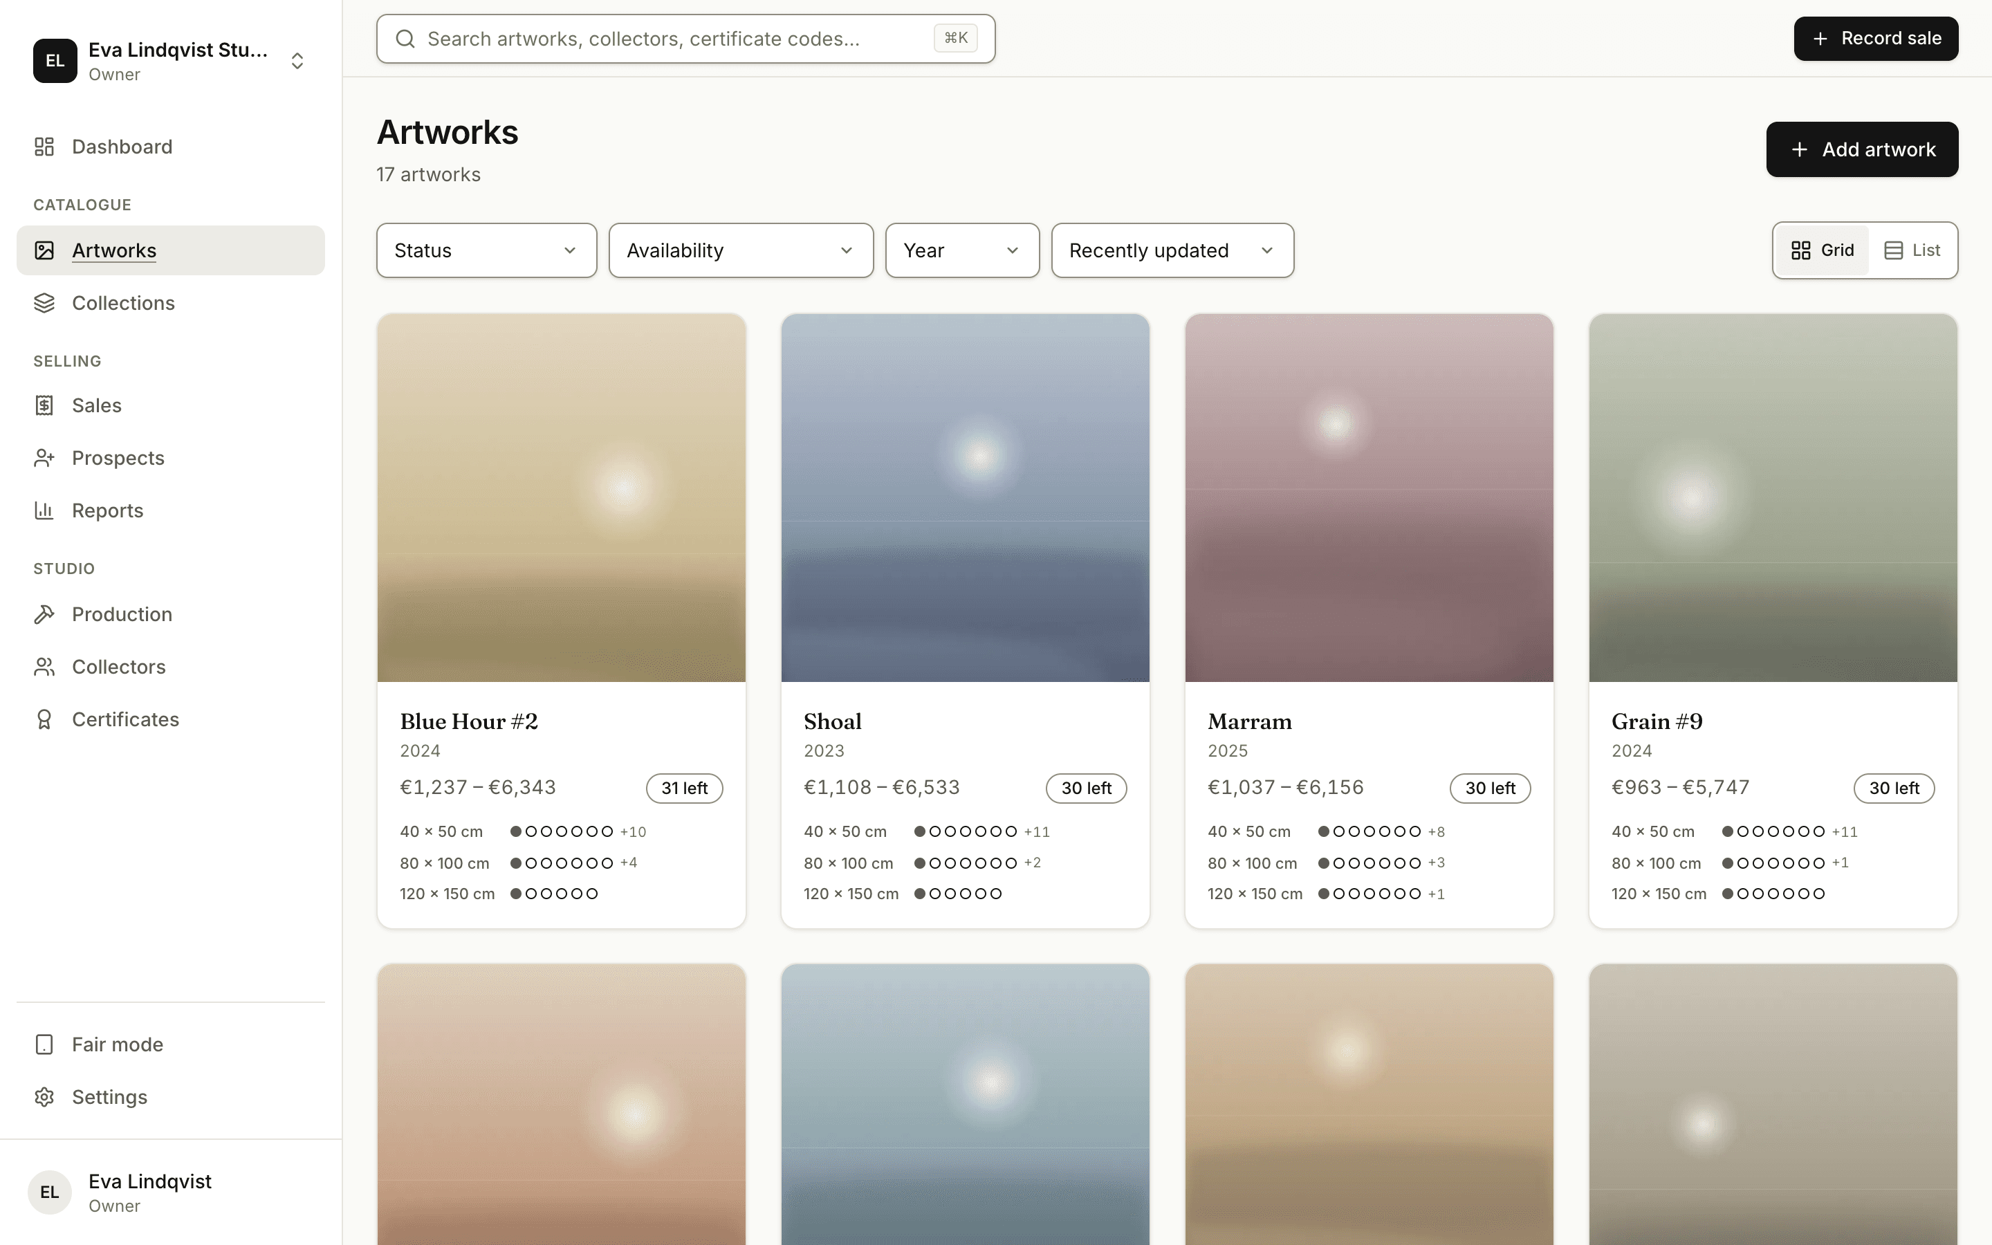Open the Grain #9 thumbnail image
This screenshot has height=1245, width=1992.
click(x=1773, y=497)
